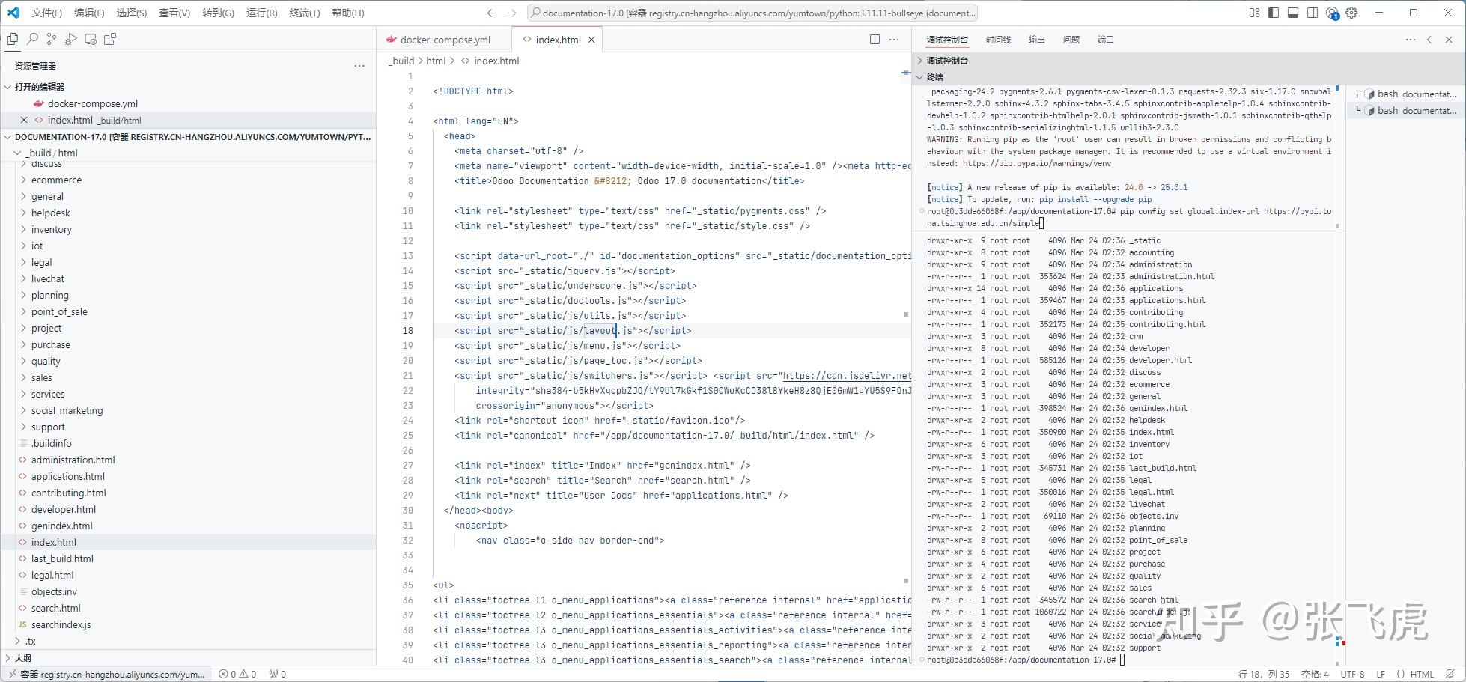Open the 运行(R) menu
Viewport: 1466px width, 682px height.
click(x=261, y=13)
